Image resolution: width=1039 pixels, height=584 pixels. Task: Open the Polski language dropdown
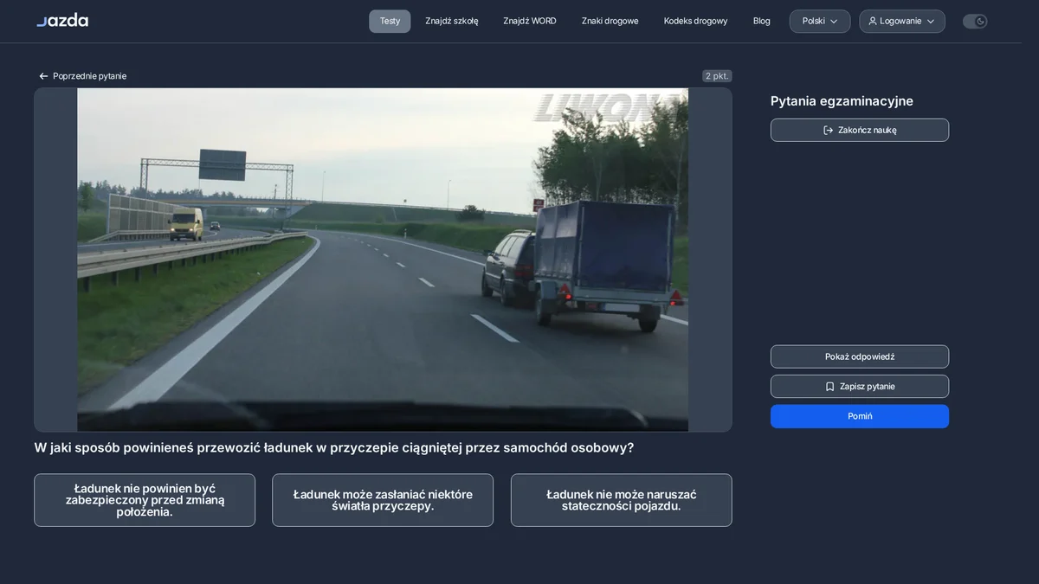click(x=819, y=21)
